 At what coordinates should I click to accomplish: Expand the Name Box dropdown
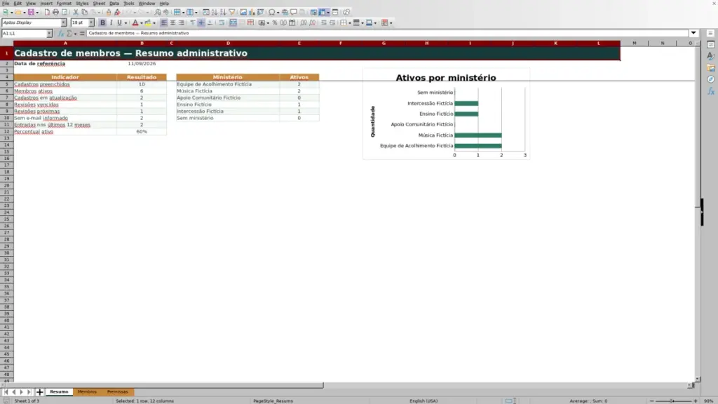click(x=49, y=34)
